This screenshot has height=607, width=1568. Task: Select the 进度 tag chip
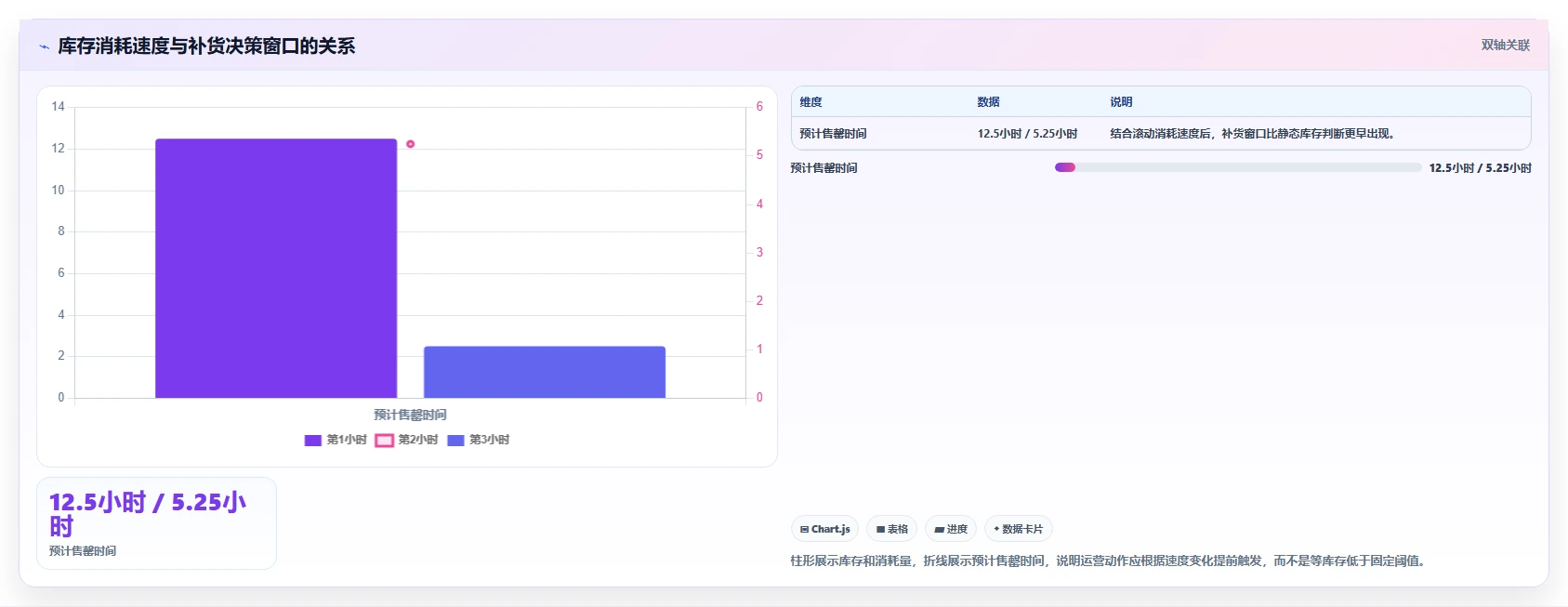click(951, 529)
